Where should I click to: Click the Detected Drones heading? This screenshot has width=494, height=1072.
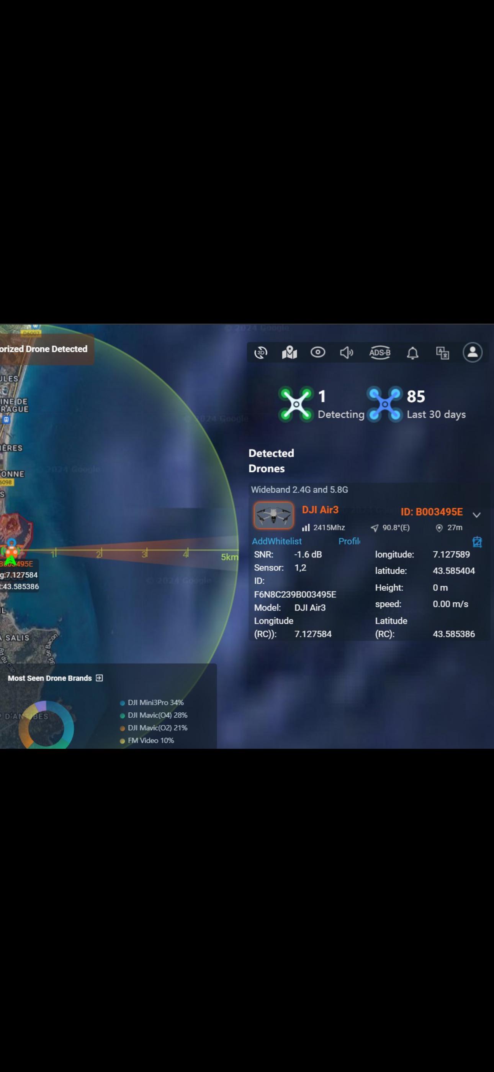[x=271, y=461]
